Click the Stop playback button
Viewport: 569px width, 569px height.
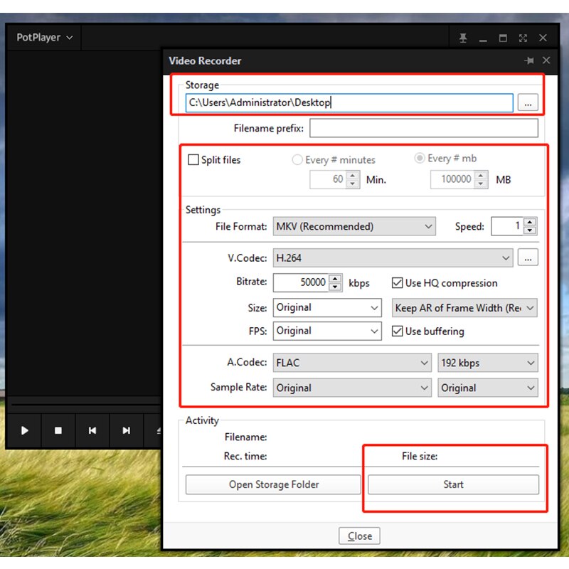pyautogui.click(x=58, y=430)
